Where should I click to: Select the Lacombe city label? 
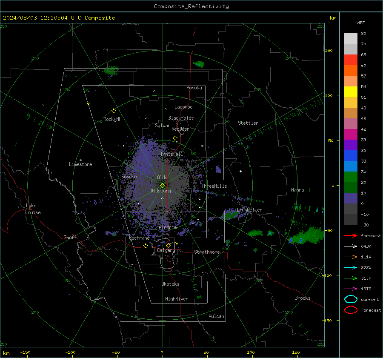183,107
